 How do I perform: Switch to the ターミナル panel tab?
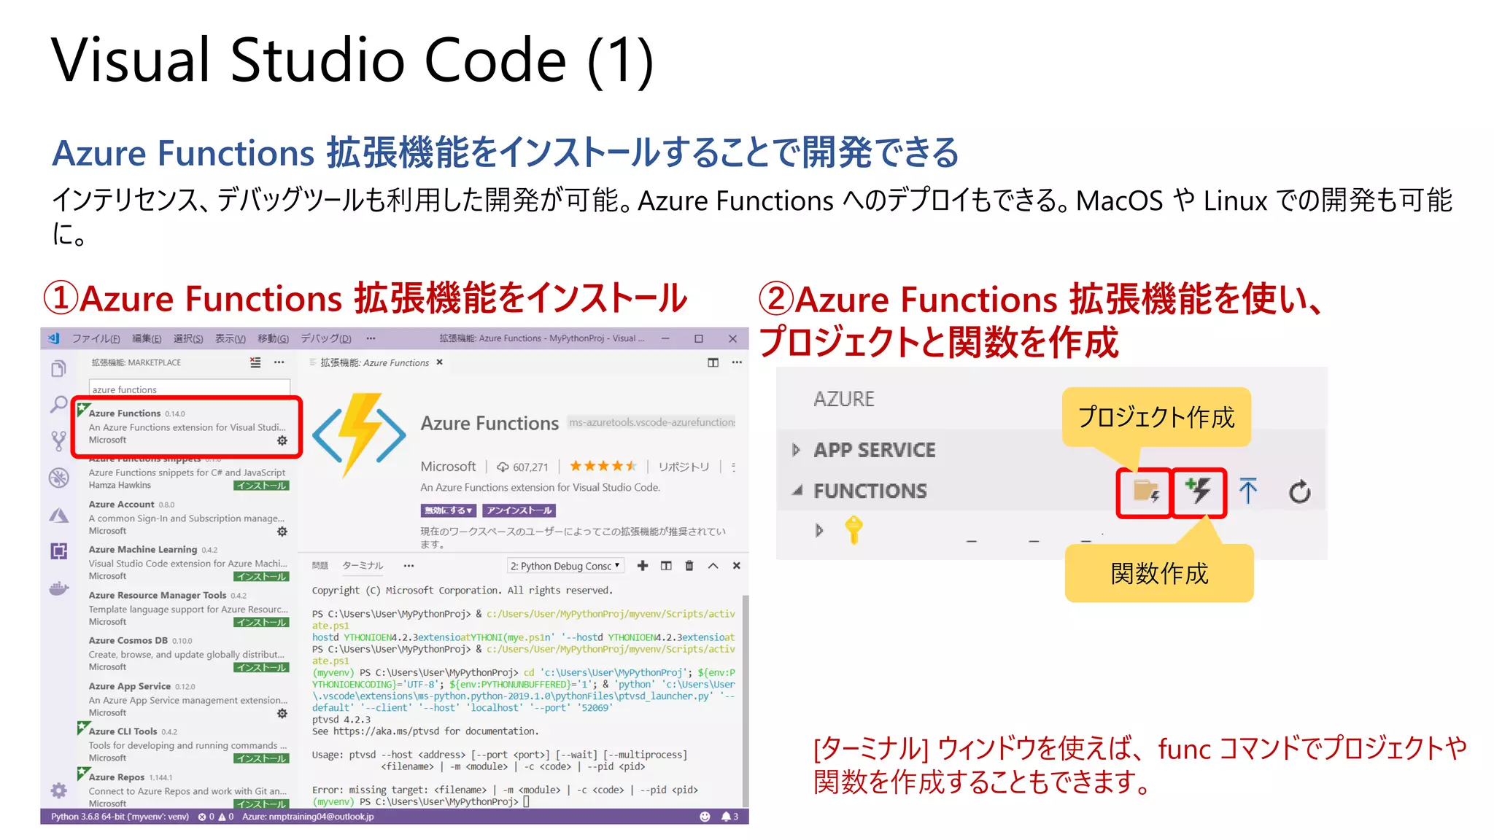tap(363, 566)
